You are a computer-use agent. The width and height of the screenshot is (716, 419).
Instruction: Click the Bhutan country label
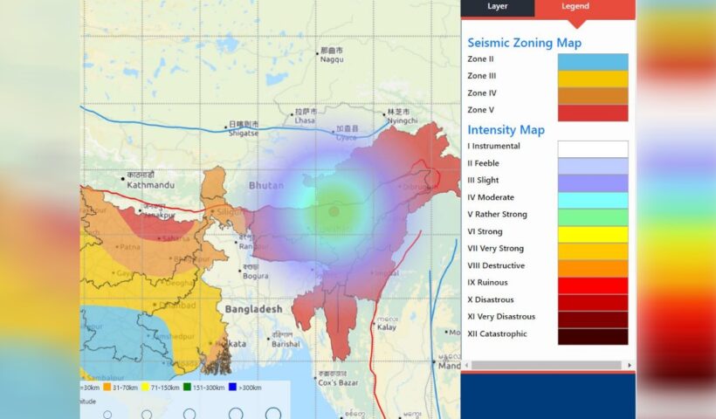(x=265, y=186)
